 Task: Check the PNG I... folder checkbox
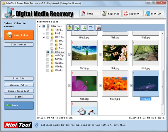pyautogui.click(x=48, y=34)
